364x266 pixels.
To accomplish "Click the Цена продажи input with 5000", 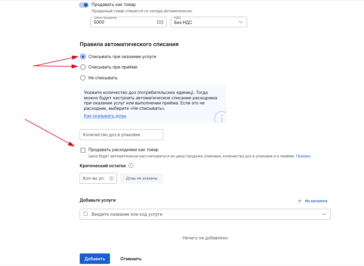I will click(x=129, y=22).
